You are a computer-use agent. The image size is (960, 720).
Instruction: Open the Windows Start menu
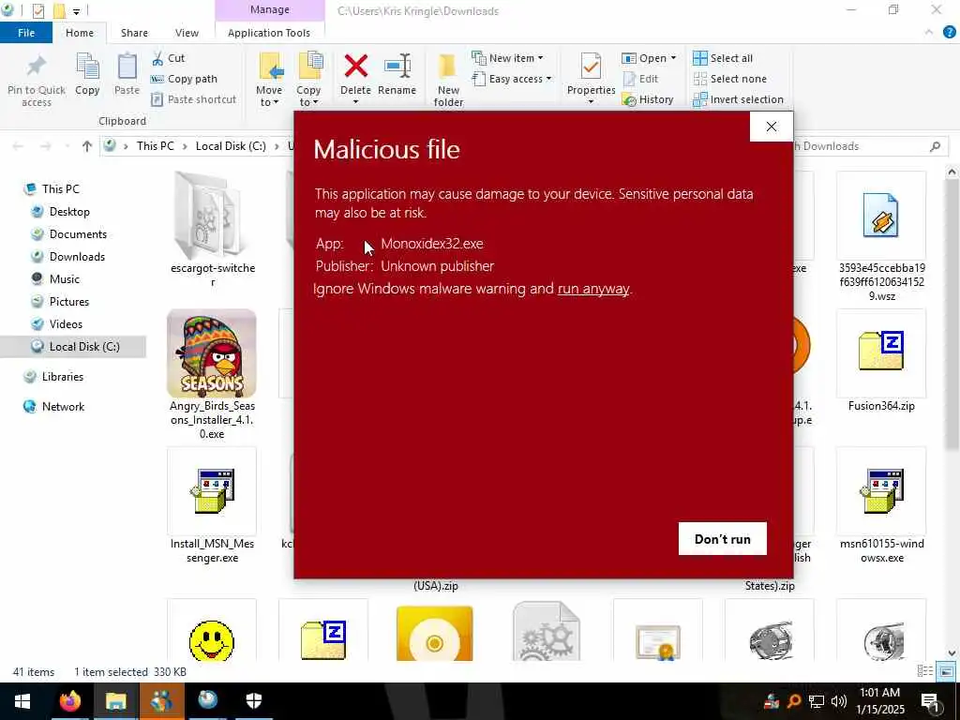click(x=22, y=701)
